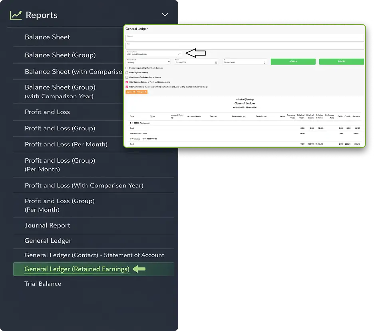Uncheck Hide Opening Balance of Profit and Loss Accounts
The image size is (374, 331).
(x=127, y=82)
